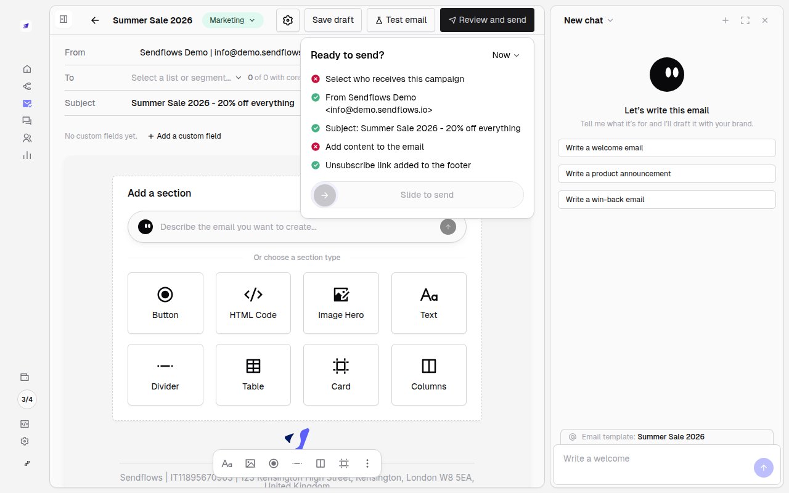Select Write a product announcement suggestion

(x=667, y=174)
